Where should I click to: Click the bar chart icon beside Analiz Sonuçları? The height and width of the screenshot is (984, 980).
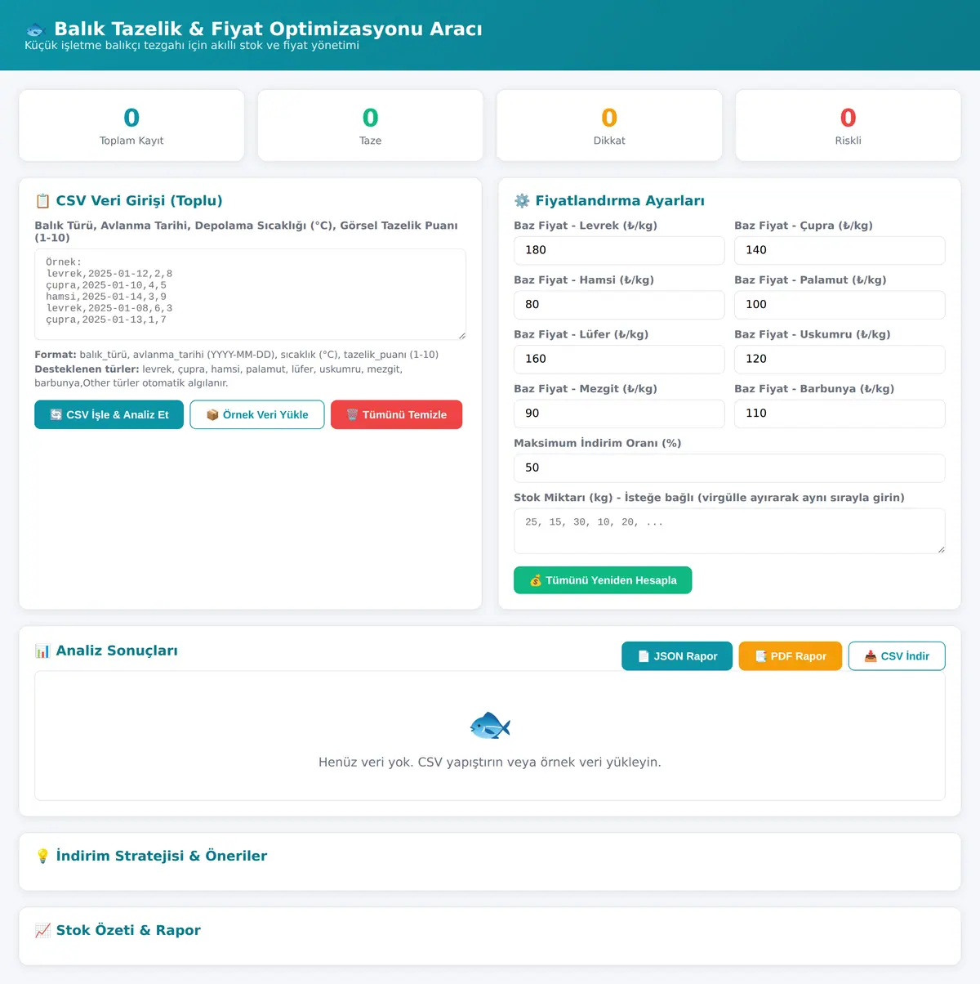click(42, 651)
